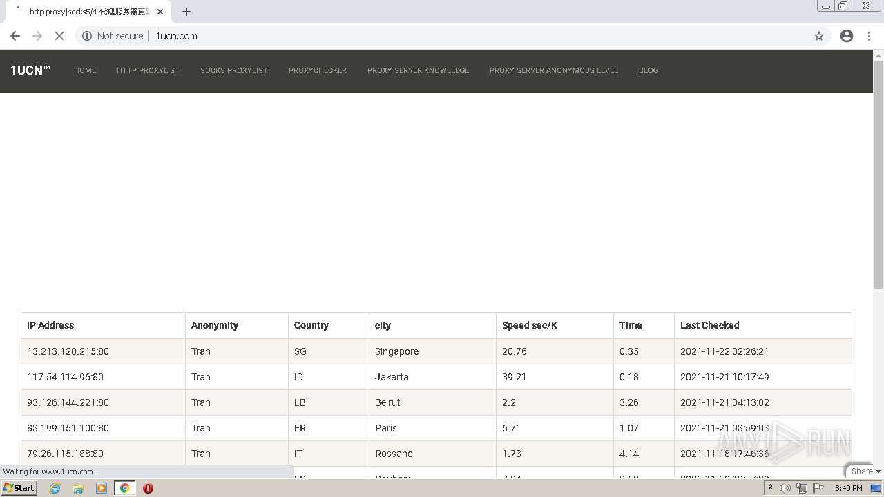Open the PROXYCHECKER page
The width and height of the screenshot is (884, 497).
(318, 70)
